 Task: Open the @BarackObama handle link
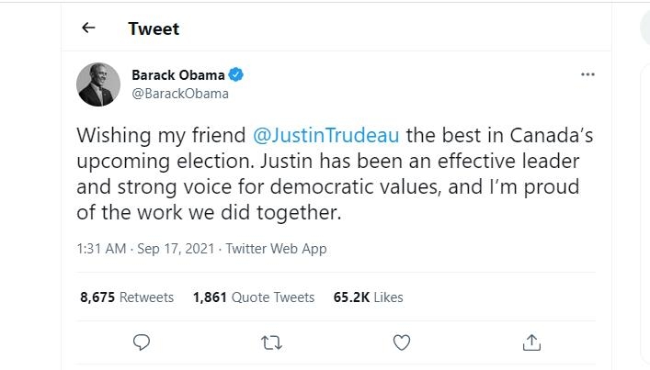point(180,94)
